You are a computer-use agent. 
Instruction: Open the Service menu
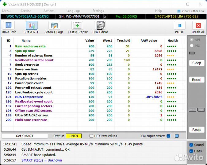point(26,11)
